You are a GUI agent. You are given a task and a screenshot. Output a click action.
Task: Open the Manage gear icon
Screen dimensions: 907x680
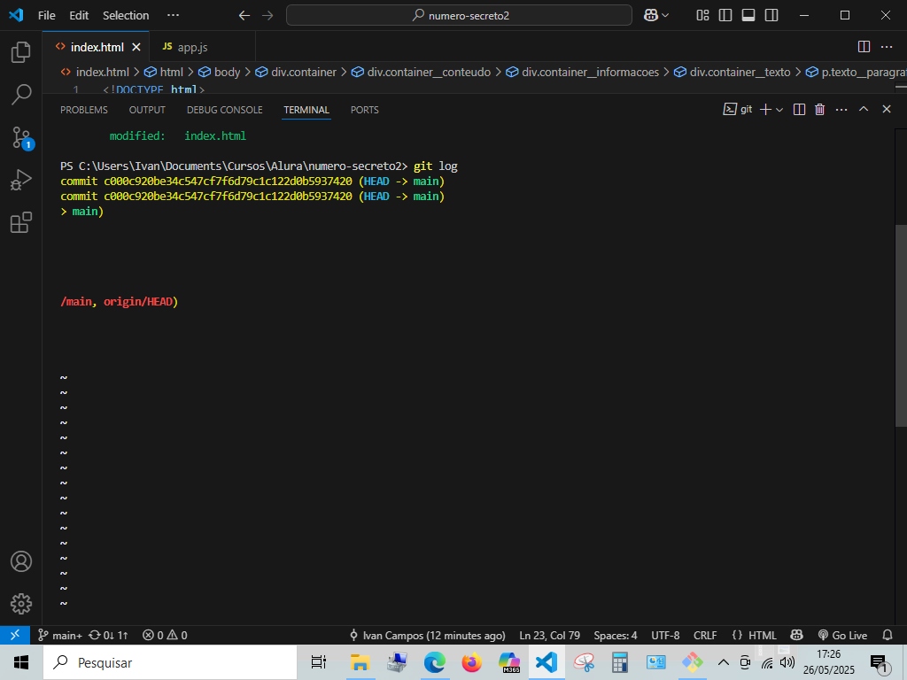[21, 604]
